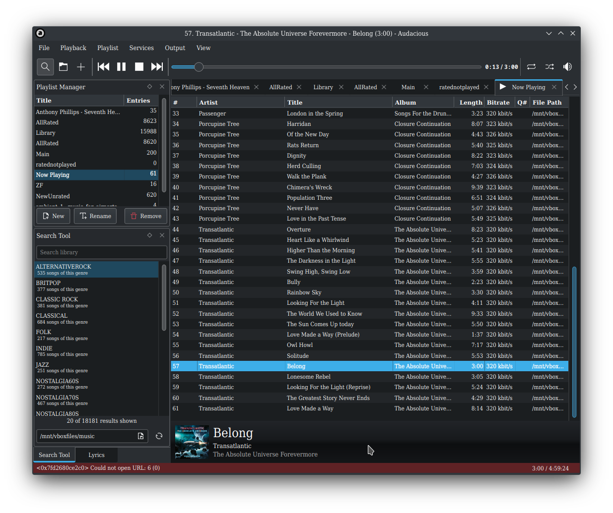The height and width of the screenshot is (513, 613).
Task: Sort by the Title column header
Action: tap(339, 103)
